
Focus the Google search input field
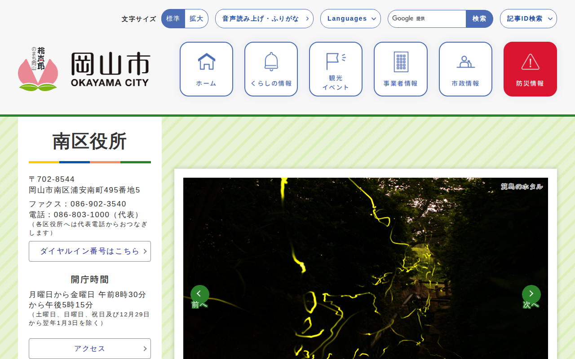(427, 19)
